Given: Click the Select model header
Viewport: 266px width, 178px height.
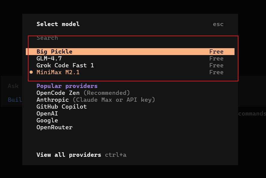Looking at the screenshot, I should point(58,24).
